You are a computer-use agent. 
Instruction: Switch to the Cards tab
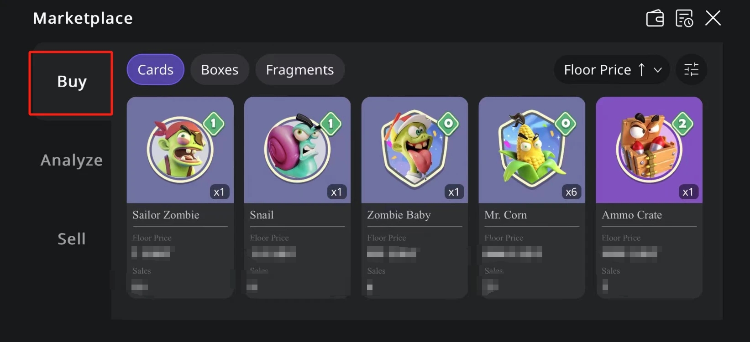[x=155, y=70]
